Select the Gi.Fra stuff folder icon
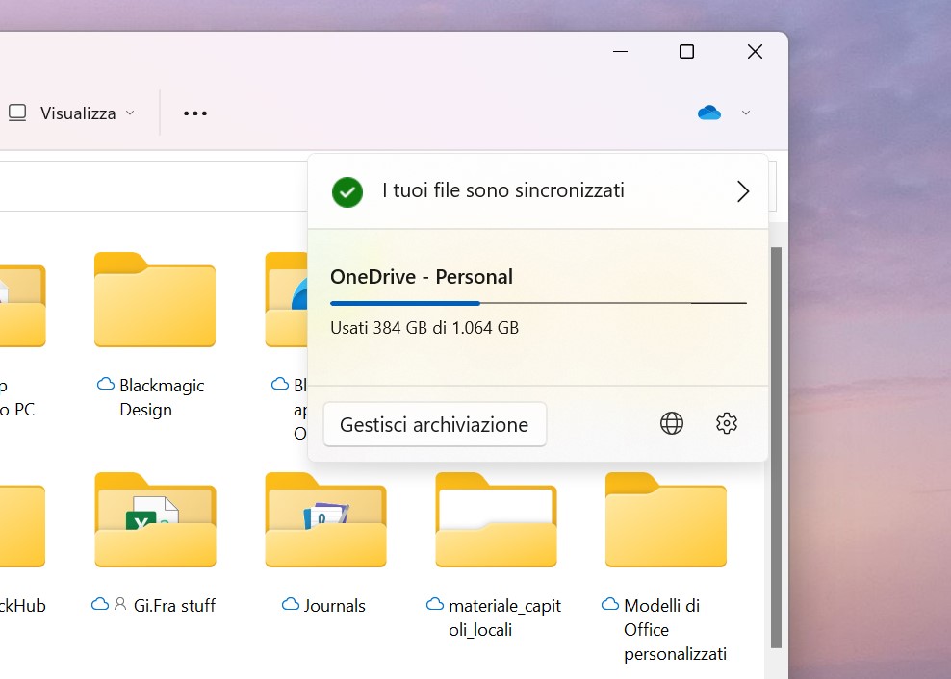Screen dimensions: 951x679 coord(155,519)
